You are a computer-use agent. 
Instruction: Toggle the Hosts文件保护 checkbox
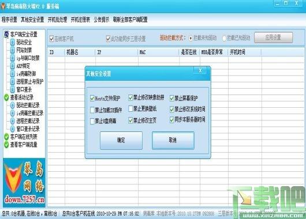point(92,98)
